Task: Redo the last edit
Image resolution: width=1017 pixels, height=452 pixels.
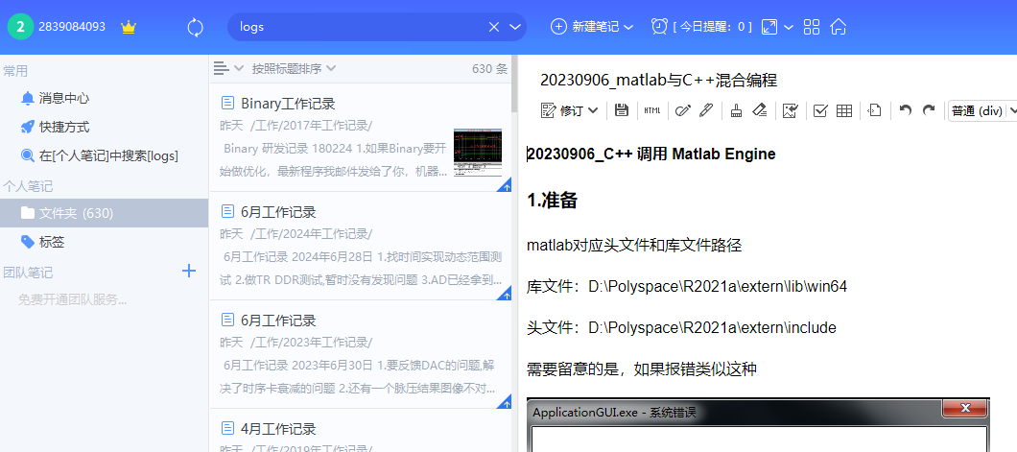Action: 929,110
